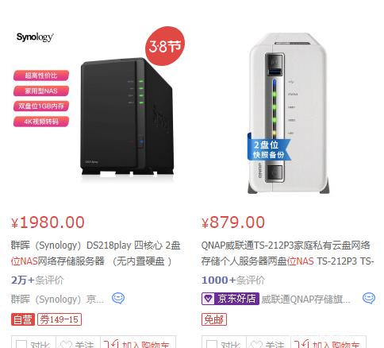Visit the 群晖 (Synology) store link
The image size is (384, 348).
(x=57, y=300)
